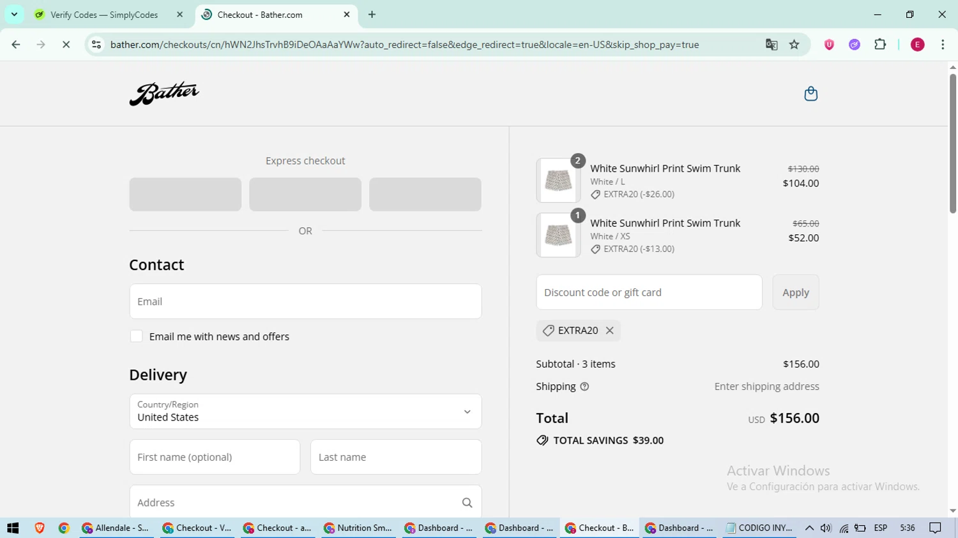Open CODIGO INY... notepad in taskbar
Screen dimensions: 958x538
click(759, 528)
